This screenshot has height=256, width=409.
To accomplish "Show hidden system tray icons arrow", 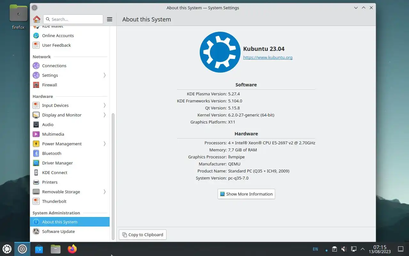I will click(363, 249).
